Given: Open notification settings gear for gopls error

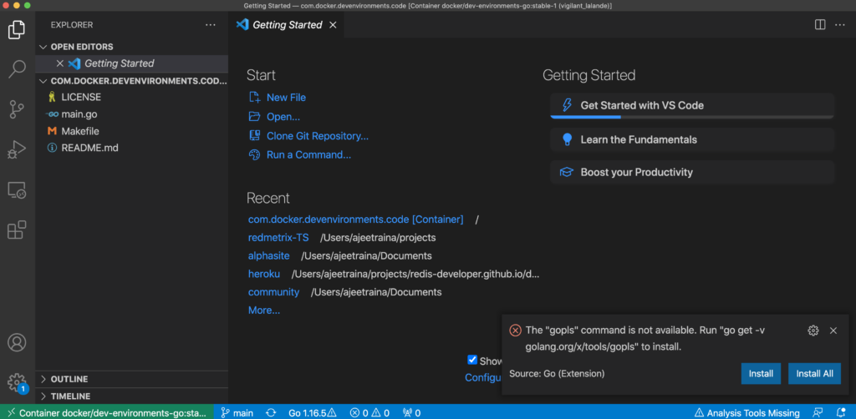Looking at the screenshot, I should [x=813, y=331].
